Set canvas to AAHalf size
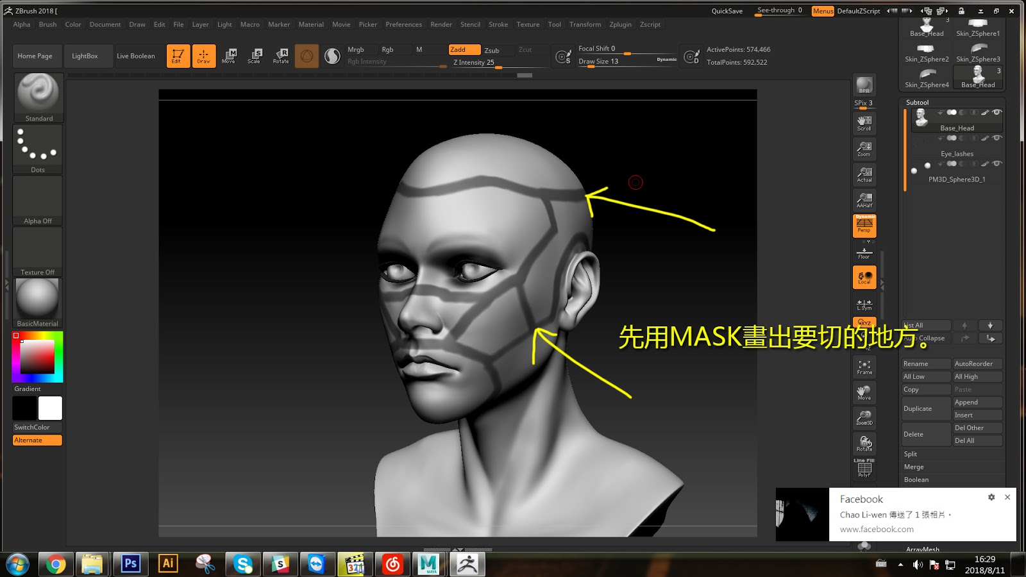 click(x=864, y=199)
